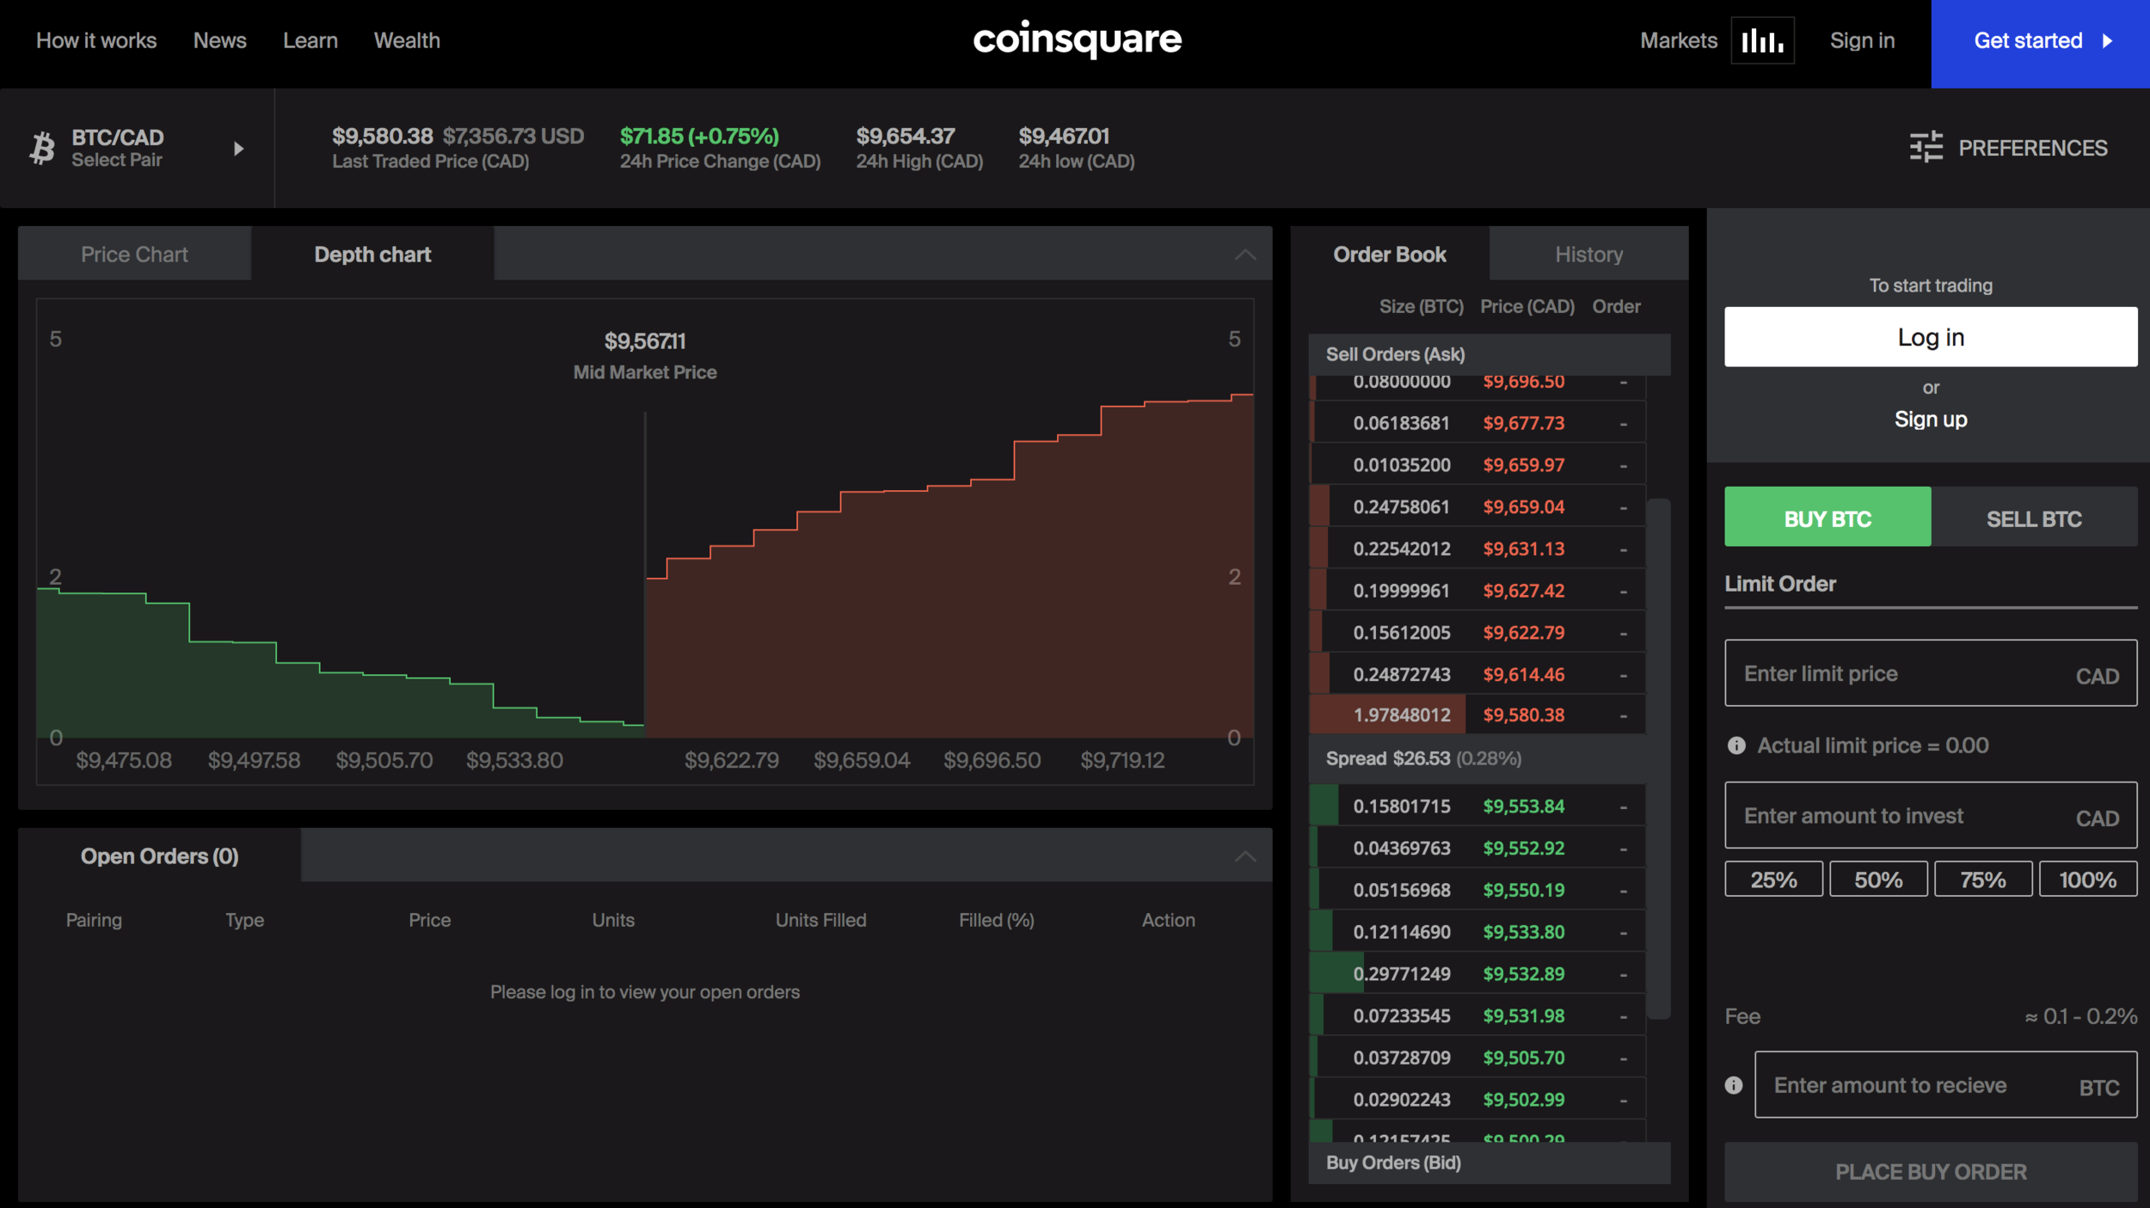Image resolution: width=2150 pixels, height=1208 pixels.
Task: Click the arrow icon in Get started
Action: point(2107,41)
